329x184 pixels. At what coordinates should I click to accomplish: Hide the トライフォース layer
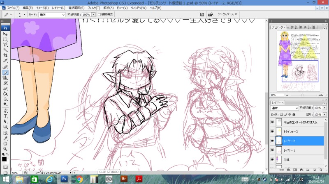pyautogui.click(x=272, y=132)
